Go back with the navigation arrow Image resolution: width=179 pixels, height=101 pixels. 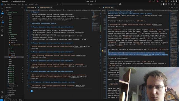click(58, 4)
